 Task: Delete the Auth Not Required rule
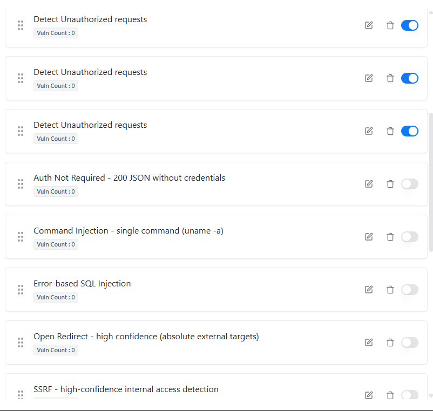tap(390, 184)
